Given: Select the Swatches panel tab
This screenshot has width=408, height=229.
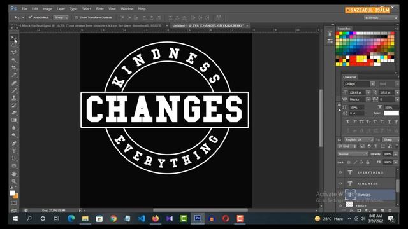Looking at the screenshot, I should pyautogui.click(x=344, y=29).
